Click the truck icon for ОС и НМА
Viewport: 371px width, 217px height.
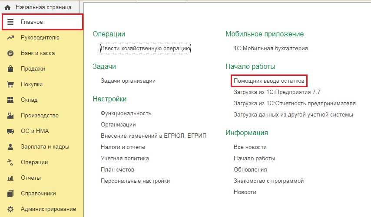[x=10, y=131]
